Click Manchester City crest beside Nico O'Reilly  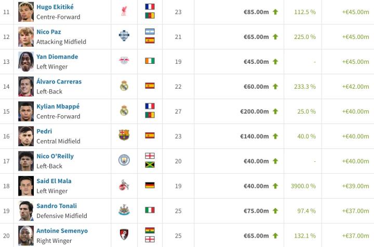[x=124, y=160]
